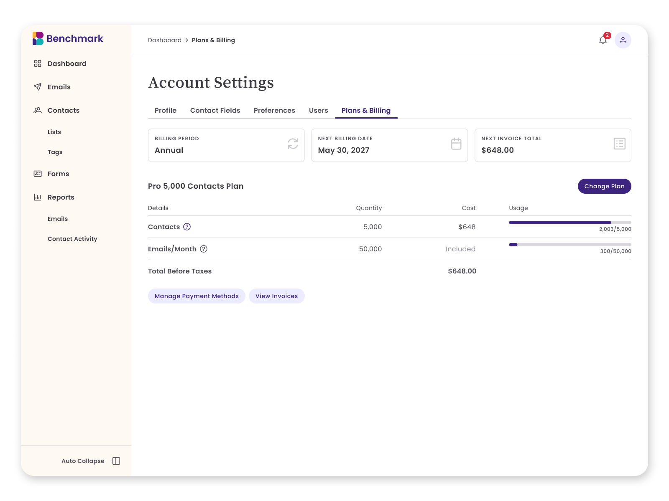
Task: Click the 'Pro 5,000 Contacts Plan' heading
Action: click(x=196, y=186)
